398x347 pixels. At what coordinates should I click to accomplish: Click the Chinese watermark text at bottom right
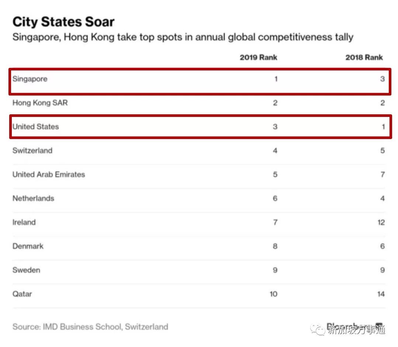(356, 330)
